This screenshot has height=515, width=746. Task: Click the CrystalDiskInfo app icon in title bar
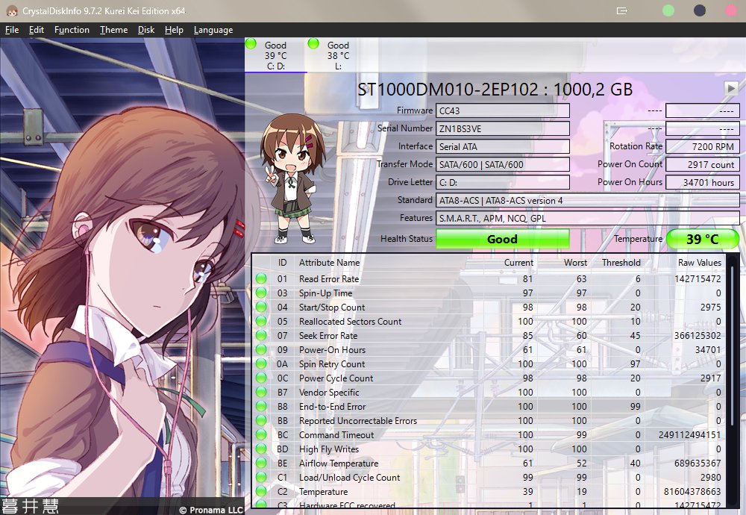click(12, 11)
